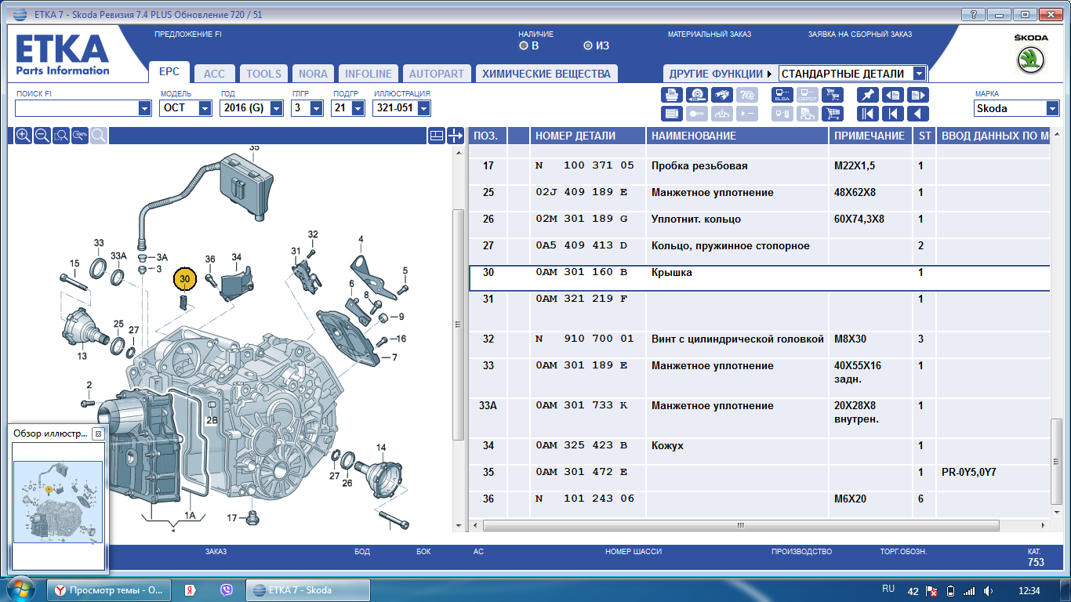Screen dimensions: 1071x602
Task: Toggle the split panel layout icon
Action: pyautogui.click(x=437, y=136)
